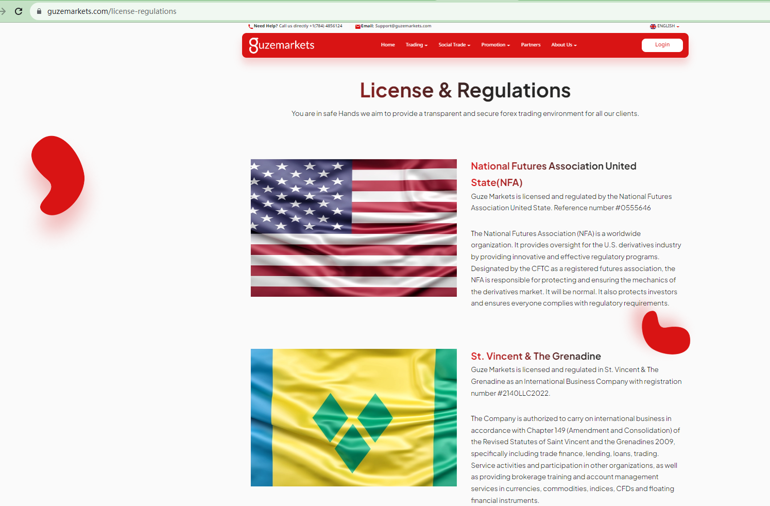770x506 pixels.
Task: Click the 'Need Help?' label text
Action: pos(266,26)
